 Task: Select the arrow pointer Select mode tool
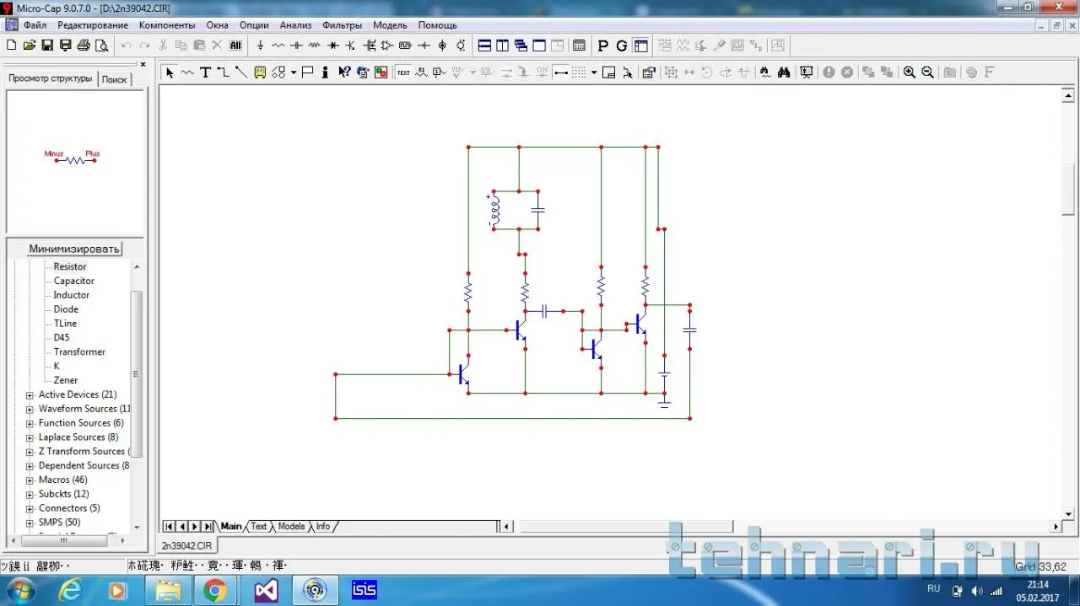pyautogui.click(x=169, y=72)
